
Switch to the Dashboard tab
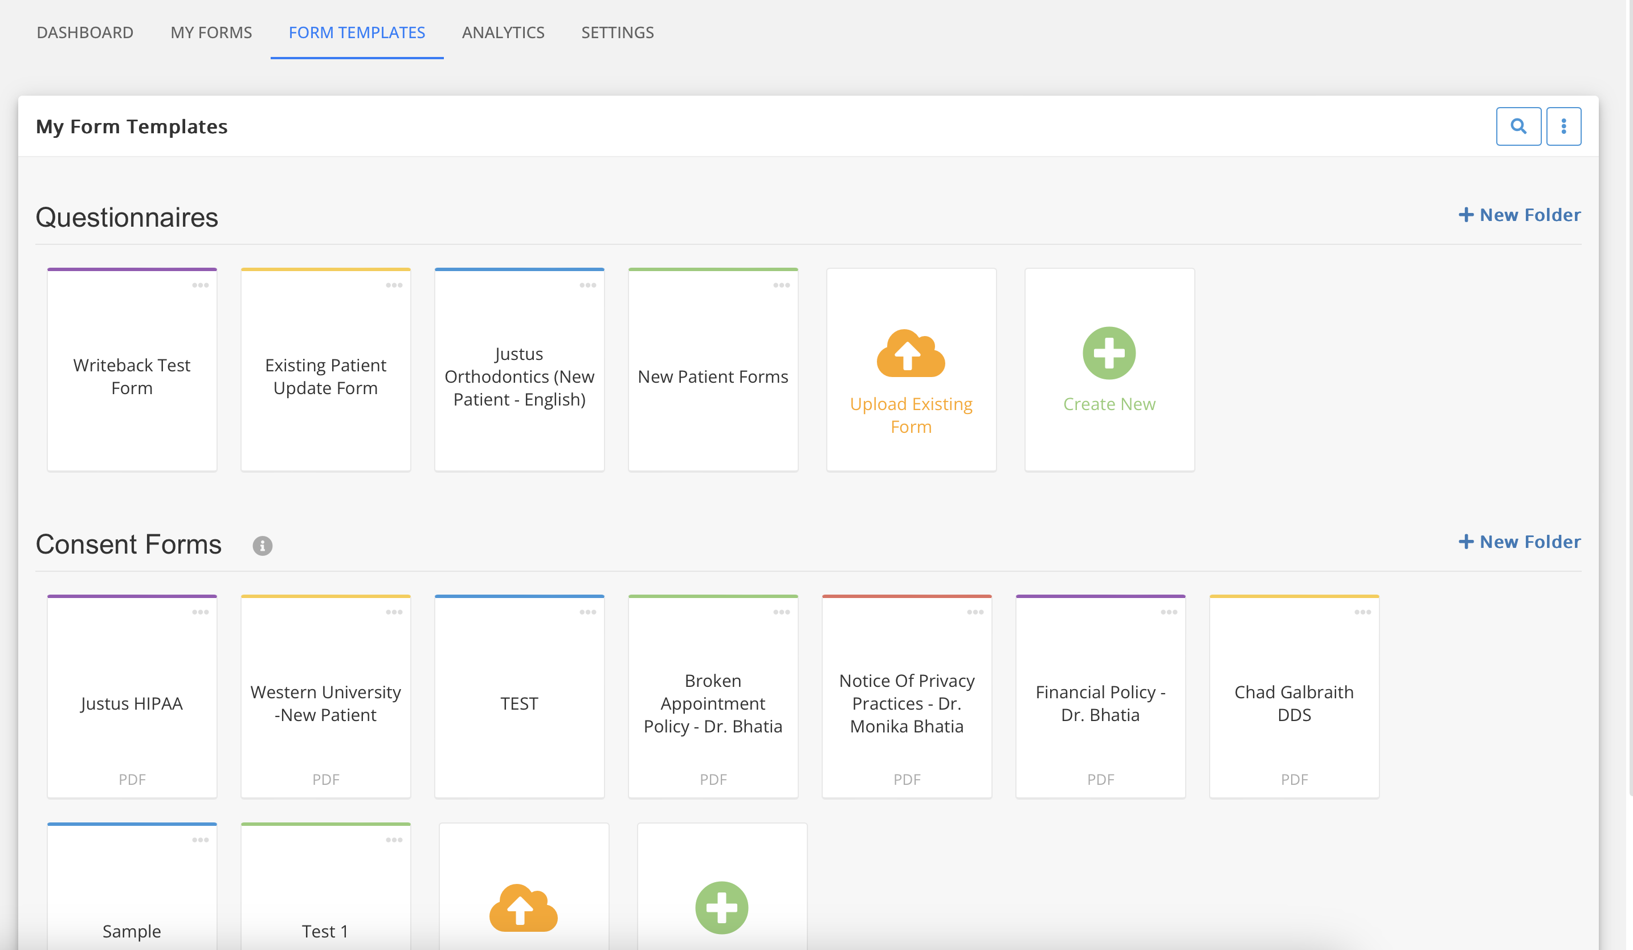(85, 32)
